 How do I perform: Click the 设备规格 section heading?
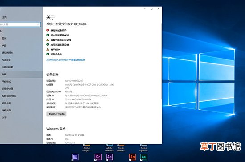tap(53, 75)
